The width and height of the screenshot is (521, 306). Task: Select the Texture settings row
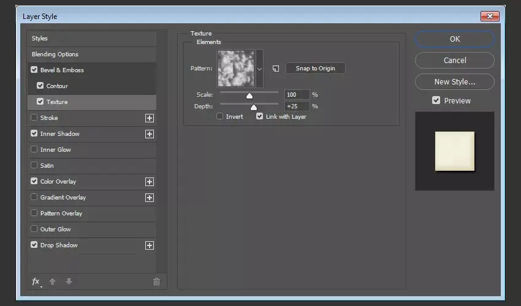[92, 102]
